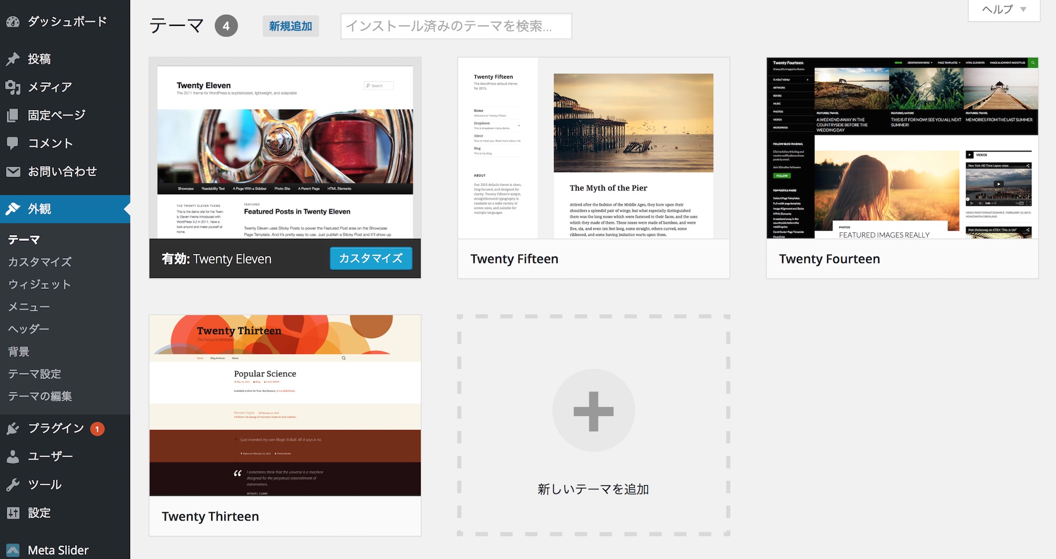Click the Meta Slider icon
Screen dimensions: 1056x559
pos(13,550)
